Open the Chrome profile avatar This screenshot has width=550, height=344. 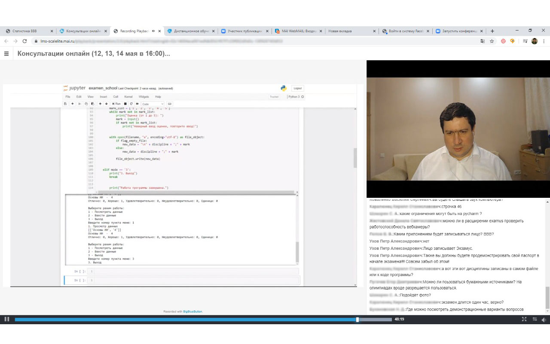coord(535,41)
